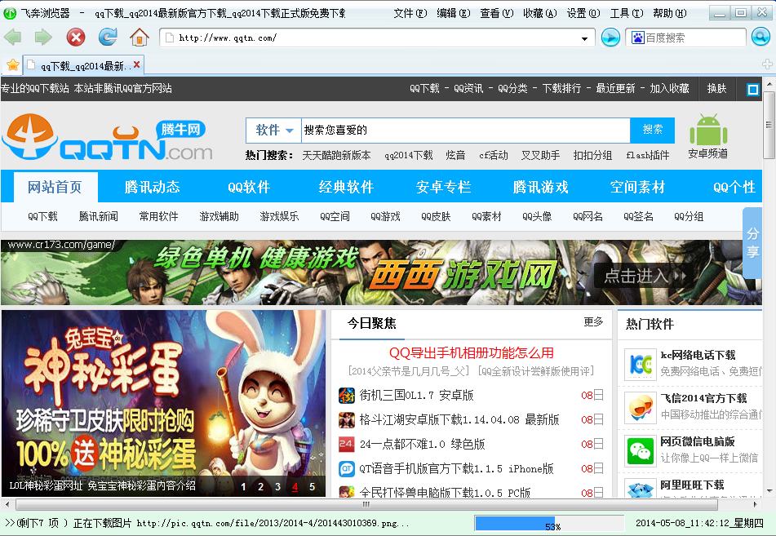The image size is (776, 536).
Task: Click hot search link qq2014下载
Action: (409, 155)
